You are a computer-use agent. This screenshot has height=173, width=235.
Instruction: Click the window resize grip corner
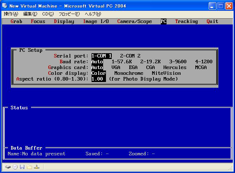click(231, 169)
